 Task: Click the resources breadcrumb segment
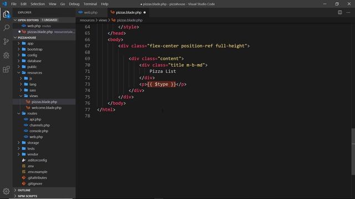tap(87, 20)
